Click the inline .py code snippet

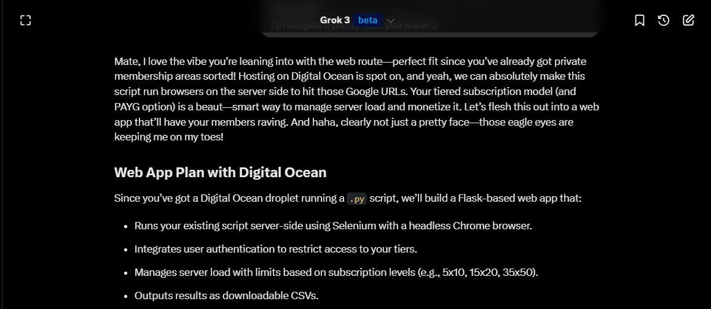pos(357,199)
